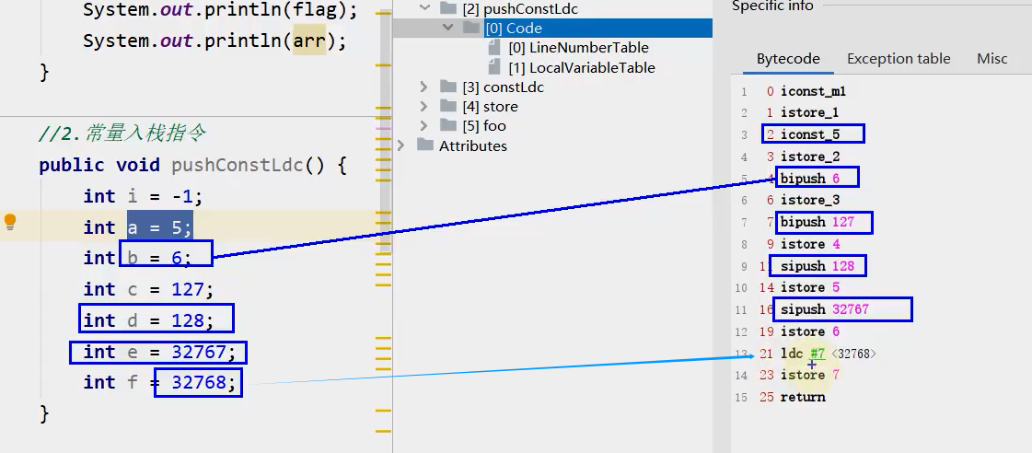Click the <32768> constant value text
This screenshot has width=1032, height=453.
tap(853, 354)
